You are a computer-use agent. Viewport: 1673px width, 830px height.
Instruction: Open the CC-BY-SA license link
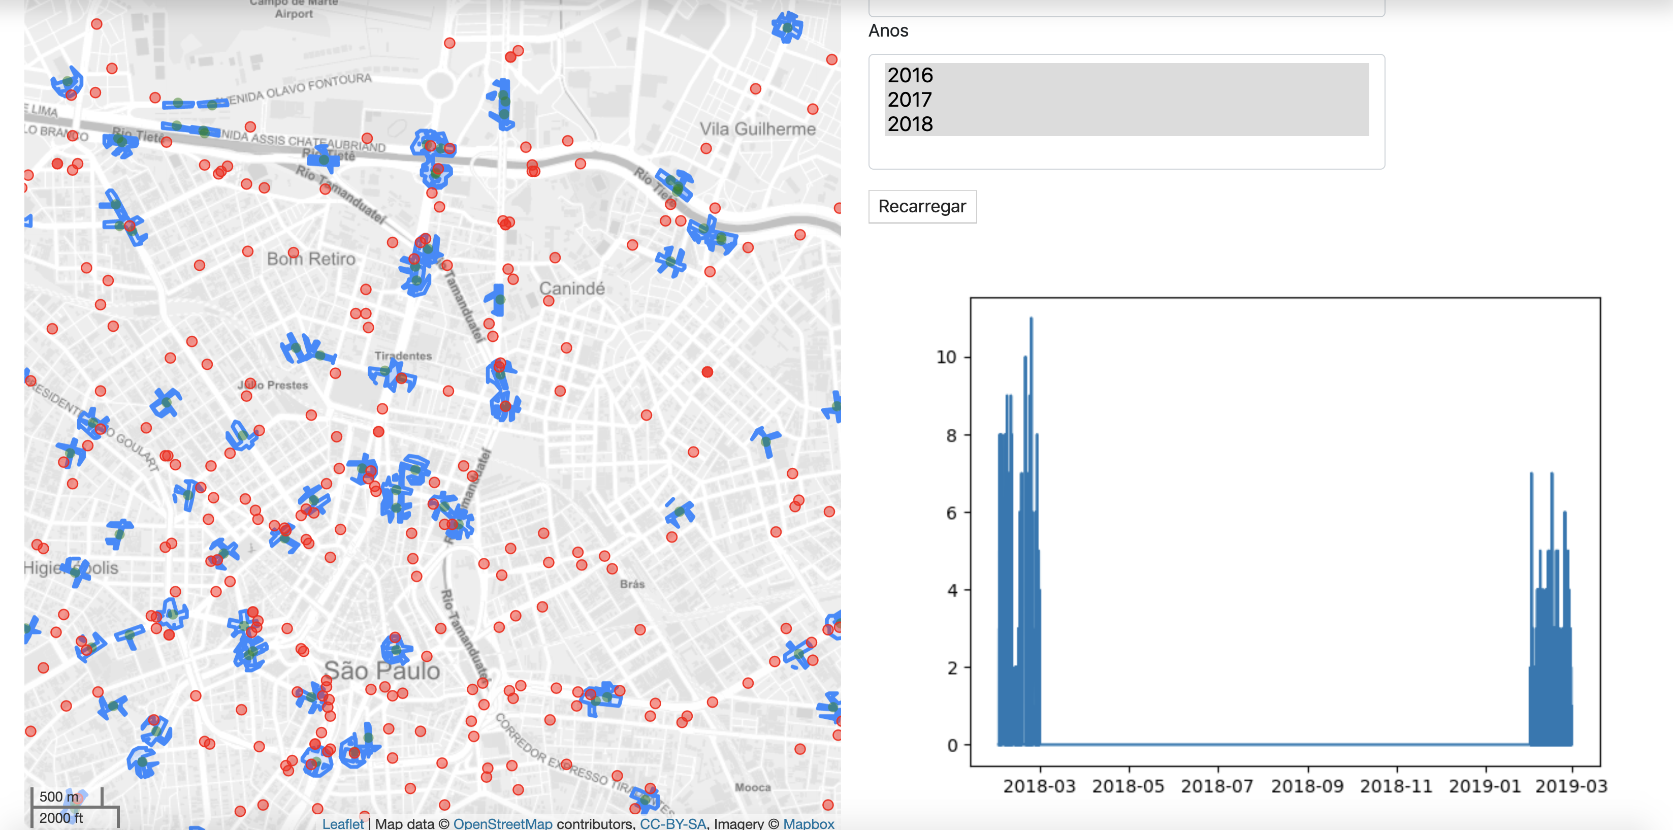click(x=673, y=823)
